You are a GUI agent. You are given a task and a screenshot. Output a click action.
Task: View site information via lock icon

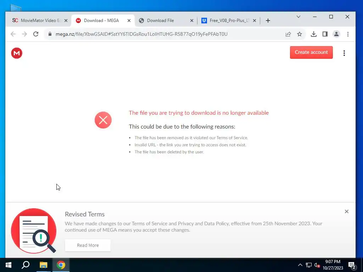coord(50,34)
